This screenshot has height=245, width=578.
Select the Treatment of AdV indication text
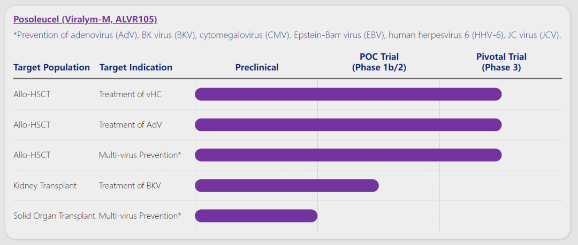tap(131, 125)
